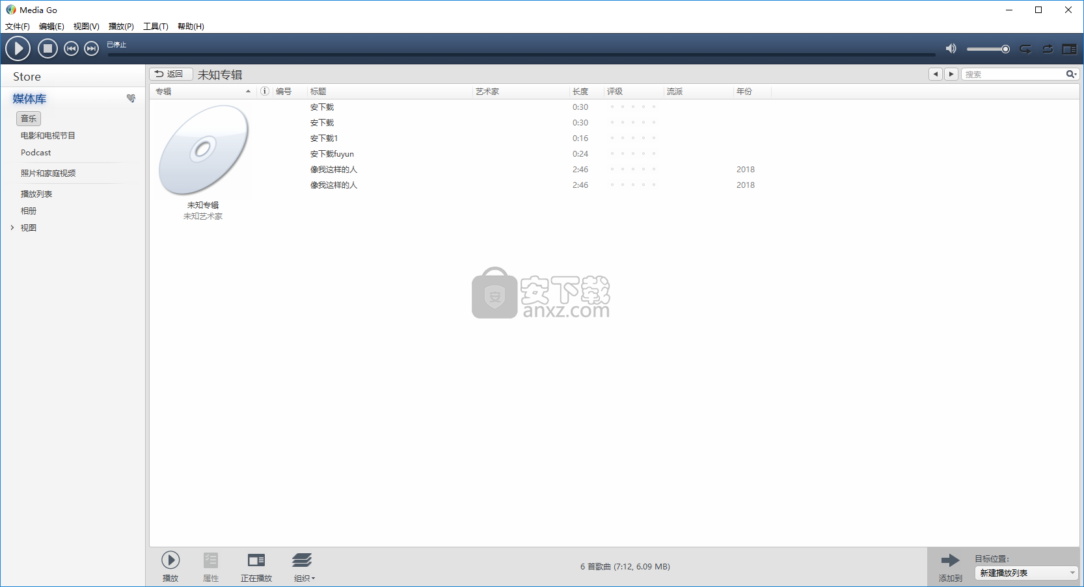
Task: Open the 文件(F) menu
Action: tap(18, 27)
